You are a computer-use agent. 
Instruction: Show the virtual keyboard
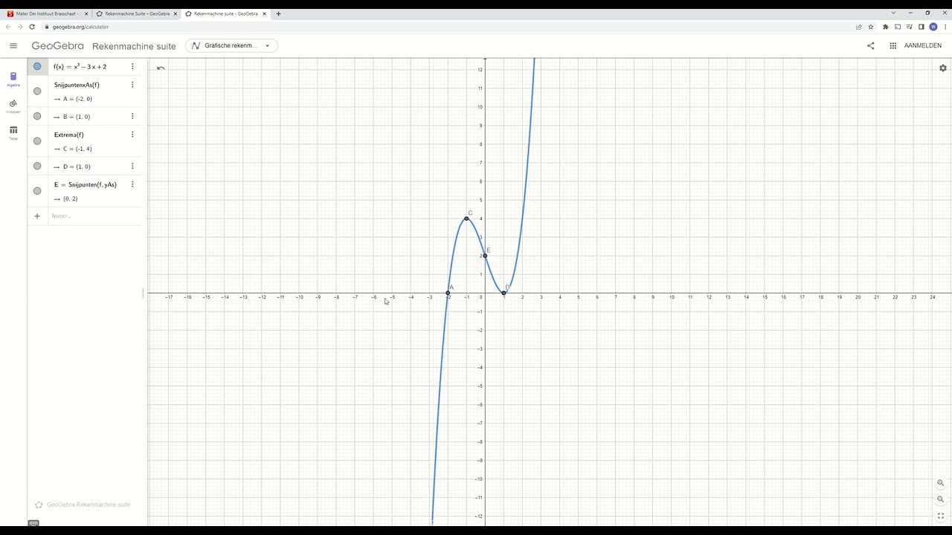pos(33,523)
